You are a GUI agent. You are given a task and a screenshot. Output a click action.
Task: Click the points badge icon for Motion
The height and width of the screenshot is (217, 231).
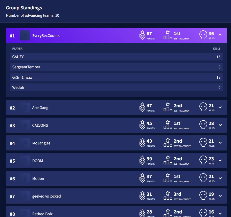[x=142, y=178]
